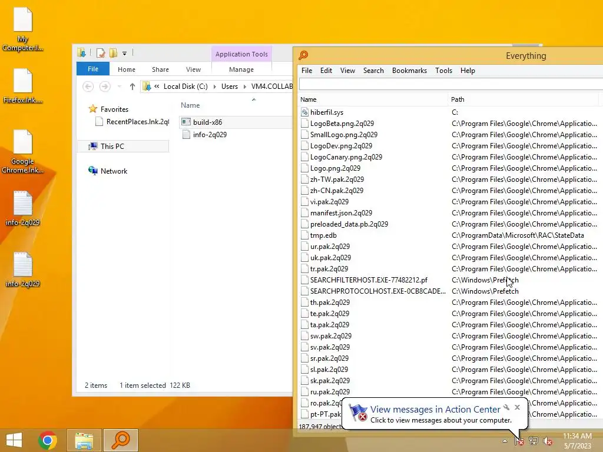This screenshot has height=452, width=603.
Task: Click into Everything's search box
Action: point(450,84)
